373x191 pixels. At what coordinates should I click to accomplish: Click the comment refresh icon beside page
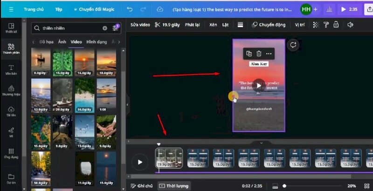click(293, 45)
